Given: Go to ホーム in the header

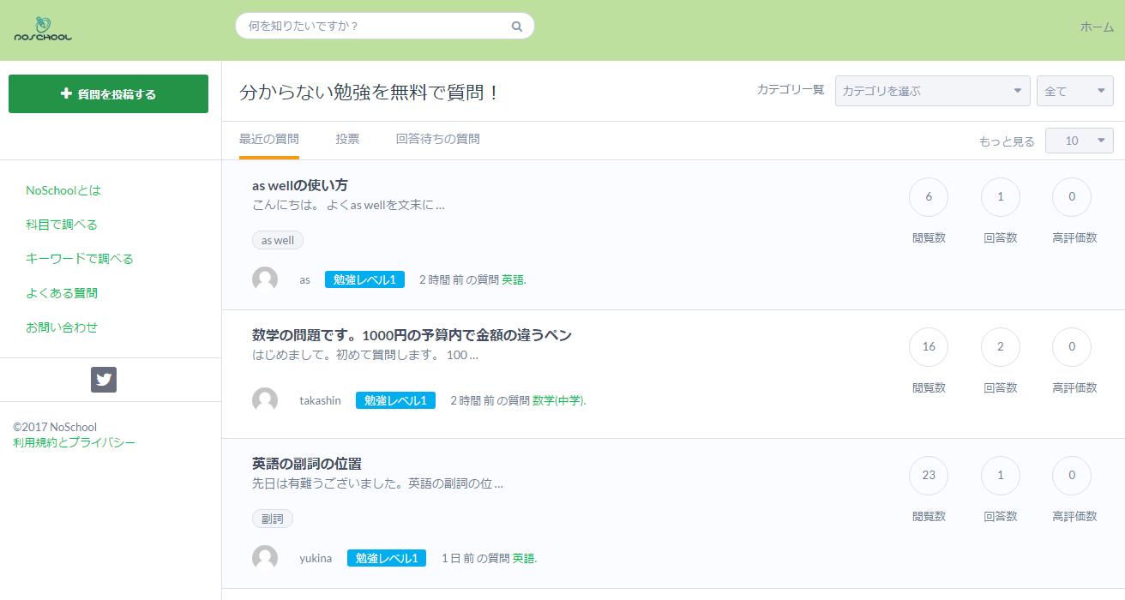Looking at the screenshot, I should tap(1097, 27).
